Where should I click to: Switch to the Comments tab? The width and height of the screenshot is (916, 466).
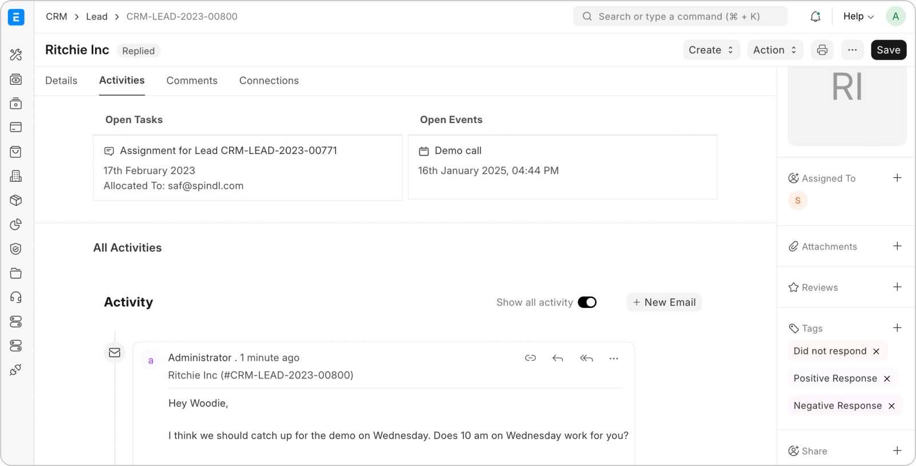pos(192,81)
